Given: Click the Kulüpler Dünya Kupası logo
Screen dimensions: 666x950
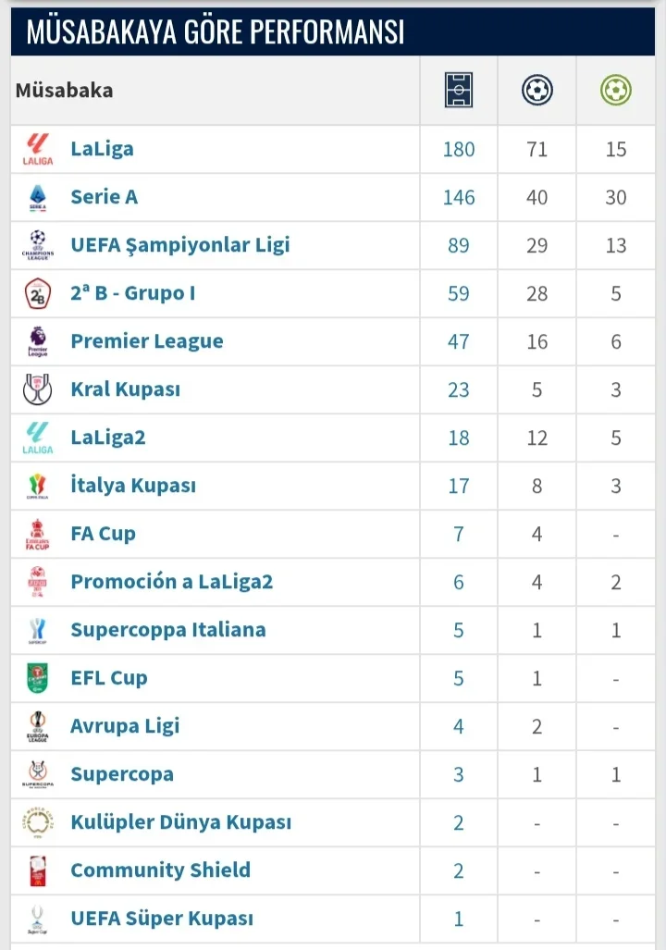Looking at the screenshot, I should click(x=39, y=822).
